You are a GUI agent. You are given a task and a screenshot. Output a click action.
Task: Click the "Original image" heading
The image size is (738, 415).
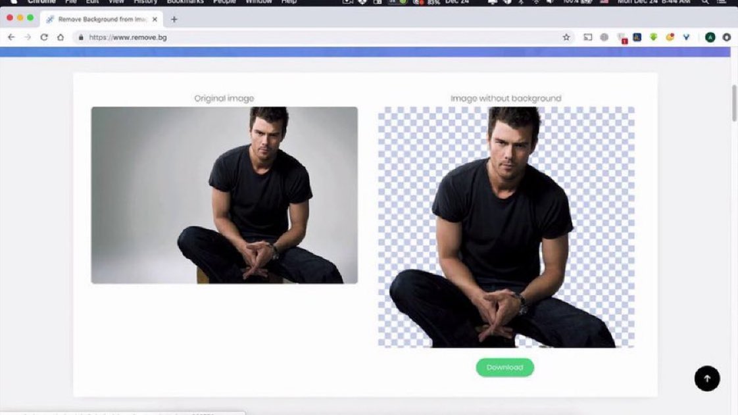point(224,99)
